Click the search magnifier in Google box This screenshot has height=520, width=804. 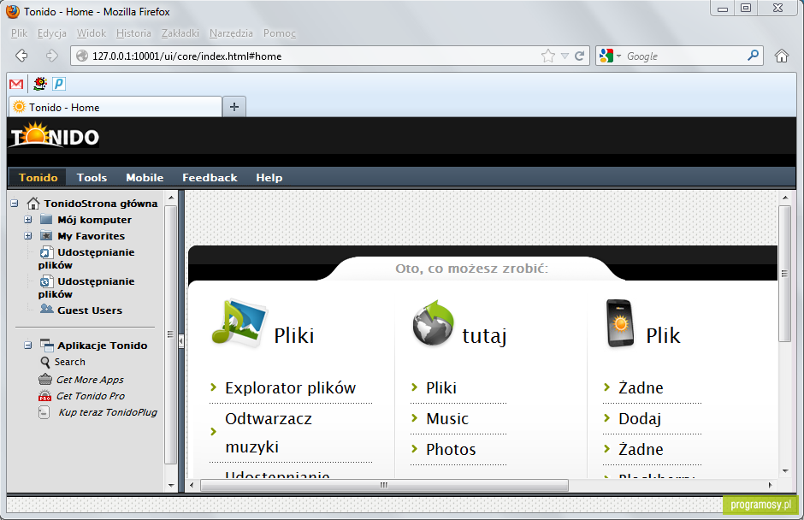point(754,55)
